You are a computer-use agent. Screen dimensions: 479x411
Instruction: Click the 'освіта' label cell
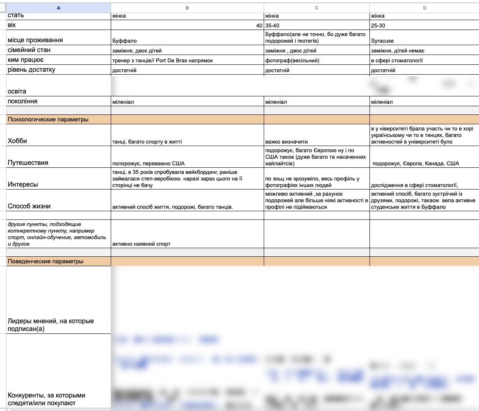pyautogui.click(x=59, y=86)
